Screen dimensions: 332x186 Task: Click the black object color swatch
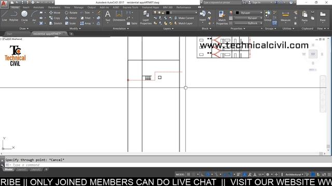tap(238, 12)
